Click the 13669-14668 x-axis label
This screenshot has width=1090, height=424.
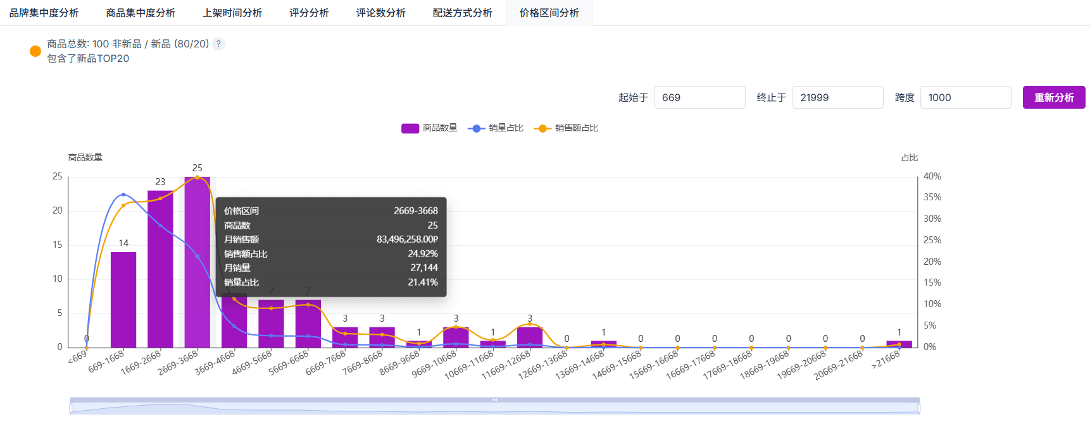click(x=580, y=366)
